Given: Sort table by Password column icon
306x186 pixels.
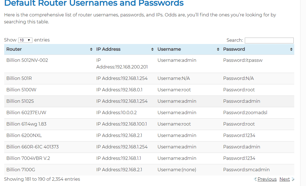Looking at the screenshot, I should pos(291,49).
